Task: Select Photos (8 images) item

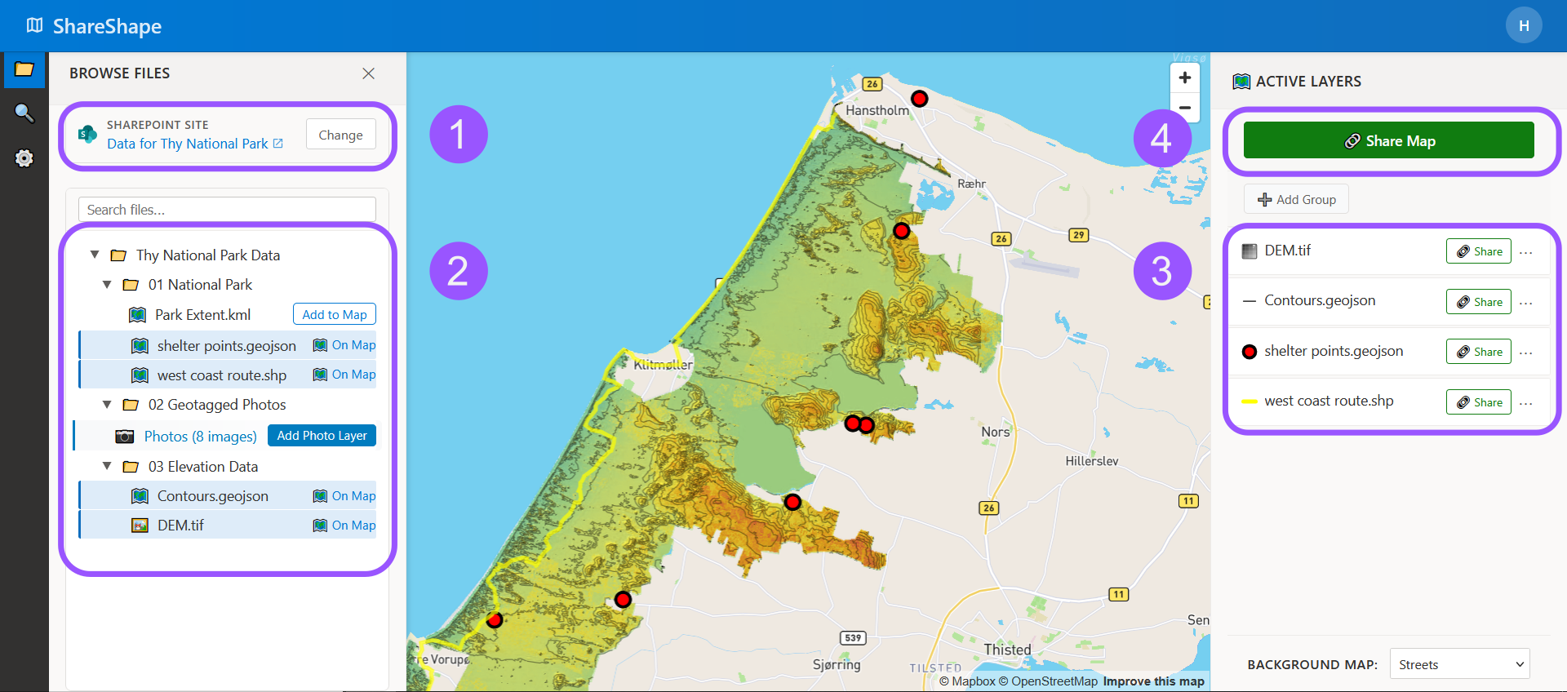Action: (200, 437)
